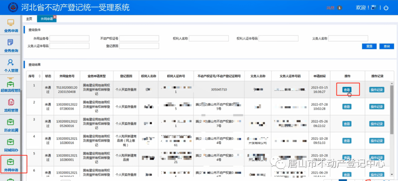398x181 pixels.
Task: Open 超级流程管理 sidebar item
Action: (x=11, y=85)
